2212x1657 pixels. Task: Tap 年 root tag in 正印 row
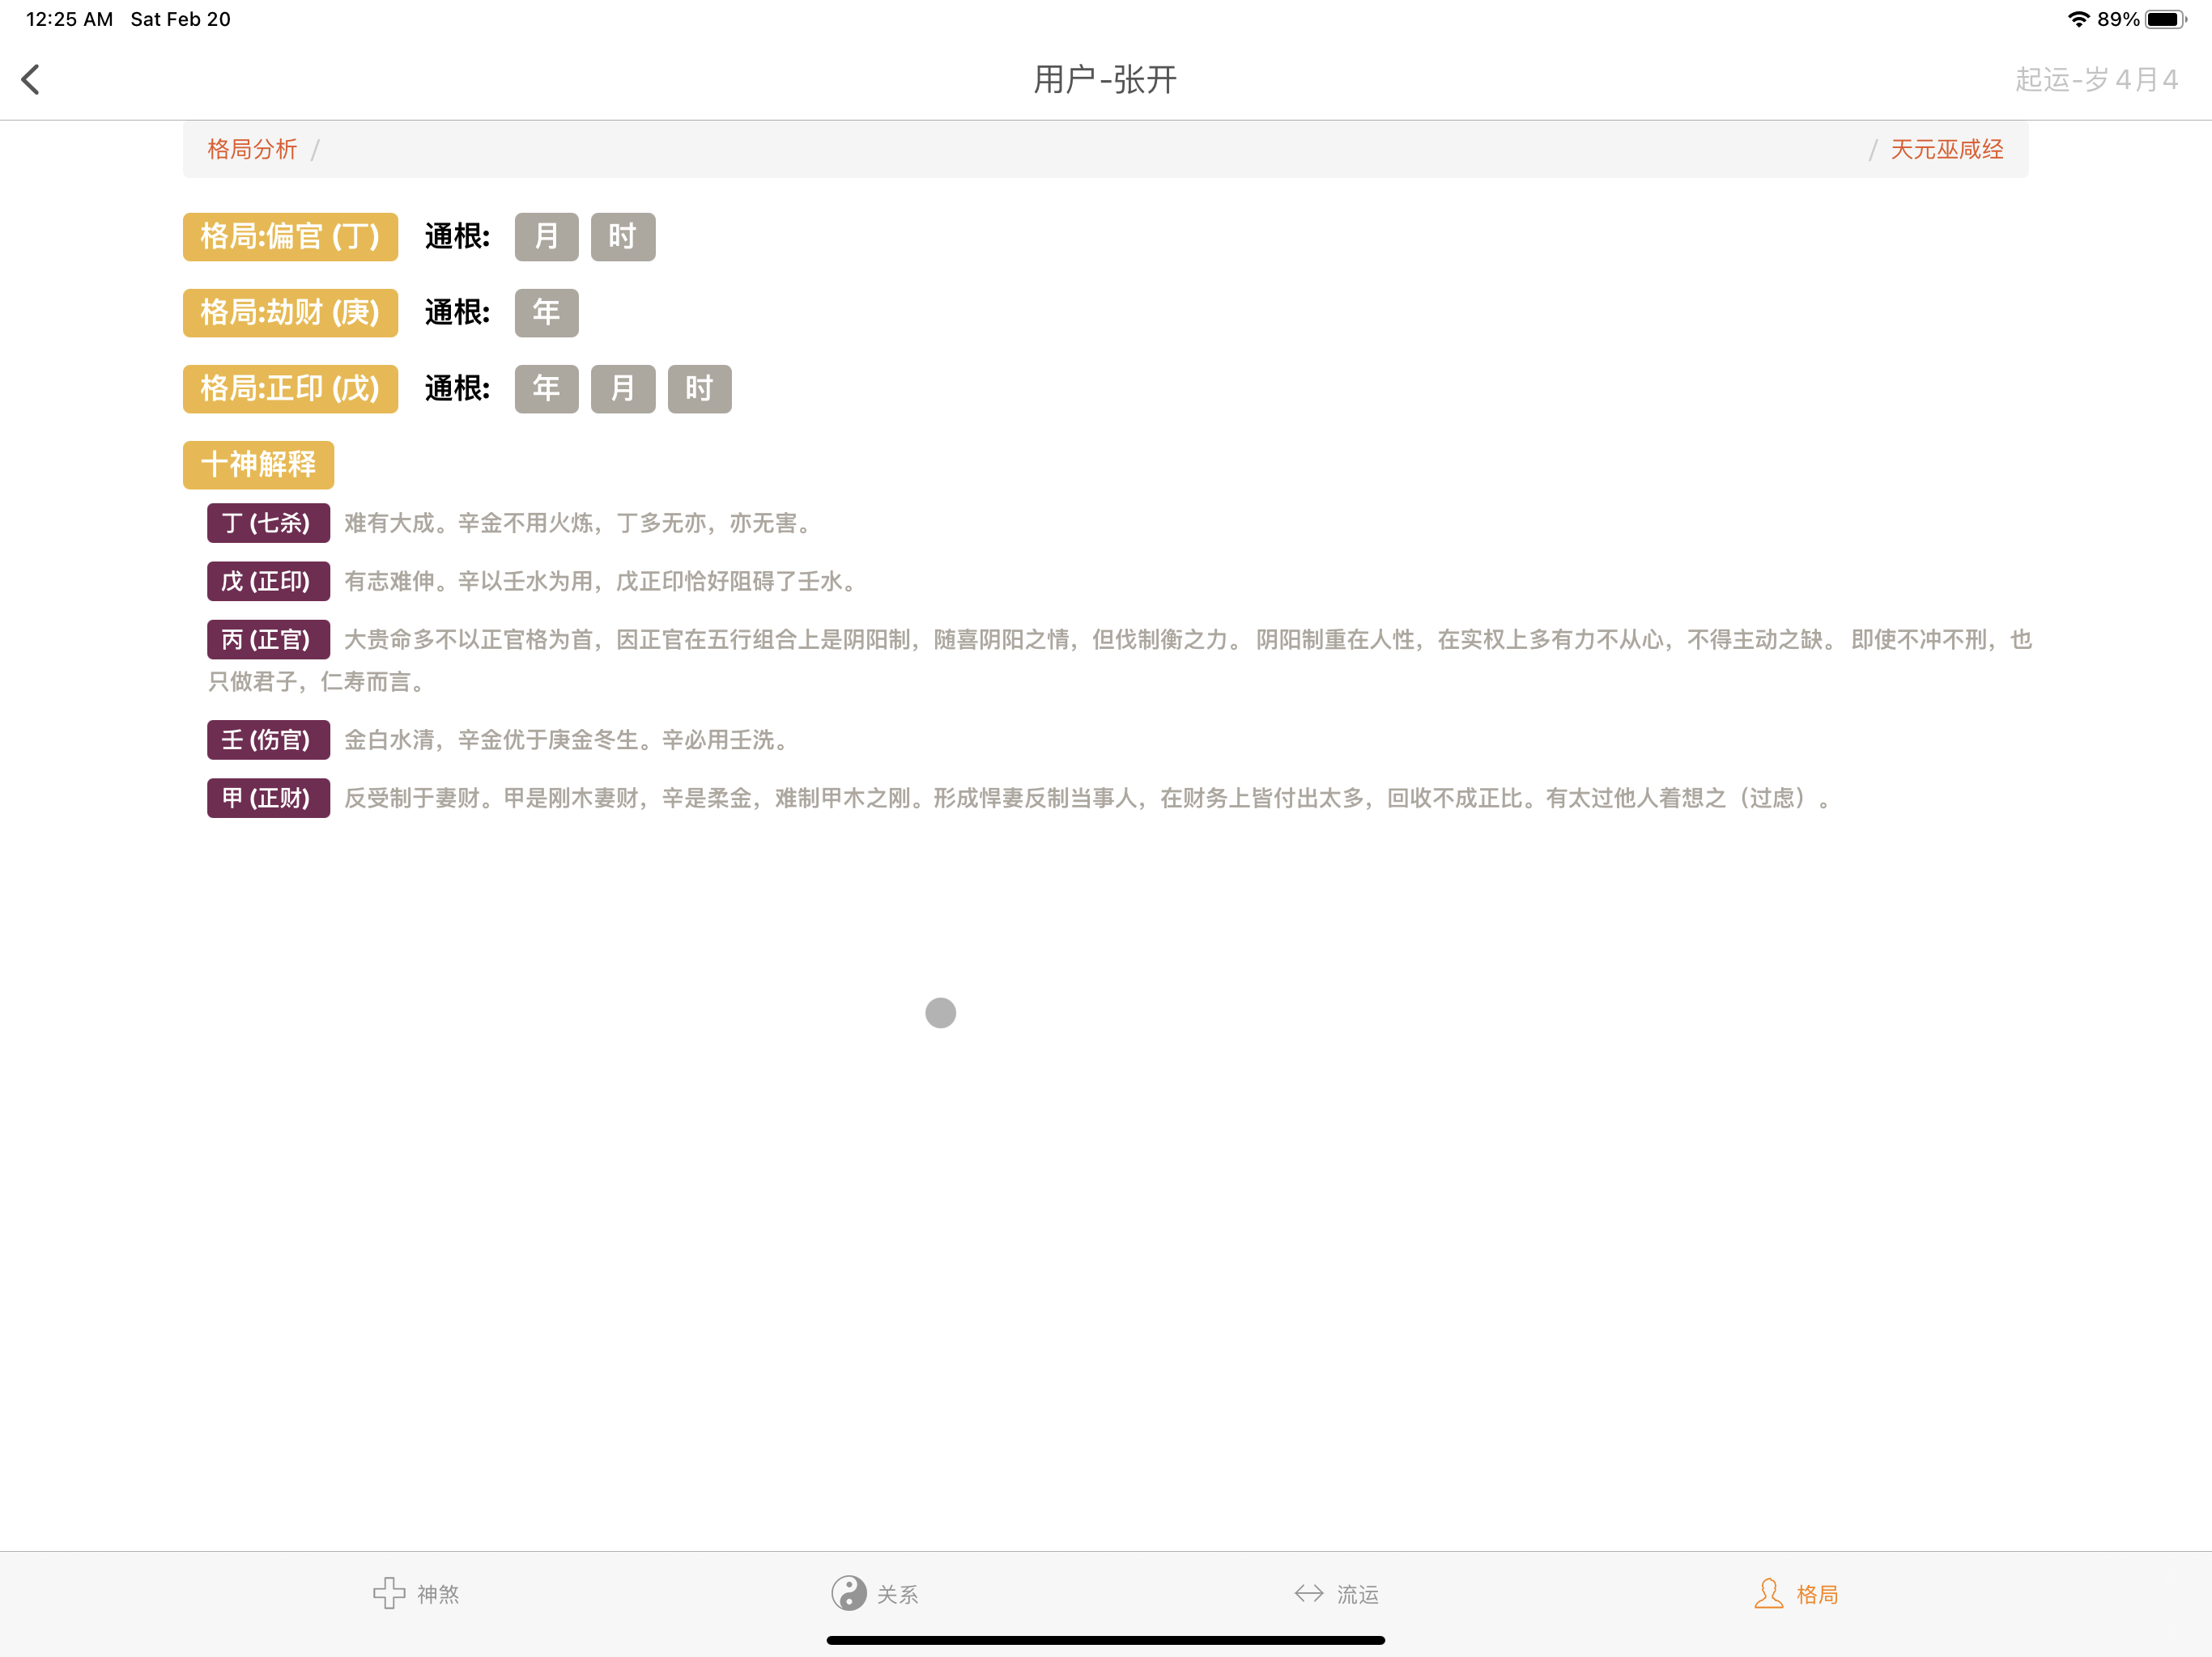546,389
